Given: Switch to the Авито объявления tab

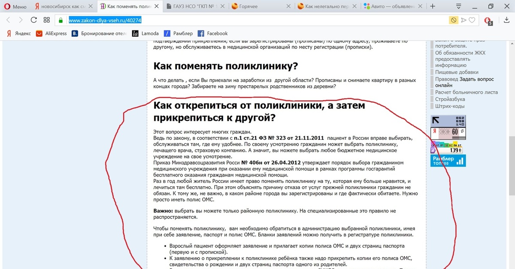Looking at the screenshot, I should coord(392,7).
